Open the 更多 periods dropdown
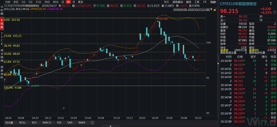 80,2
